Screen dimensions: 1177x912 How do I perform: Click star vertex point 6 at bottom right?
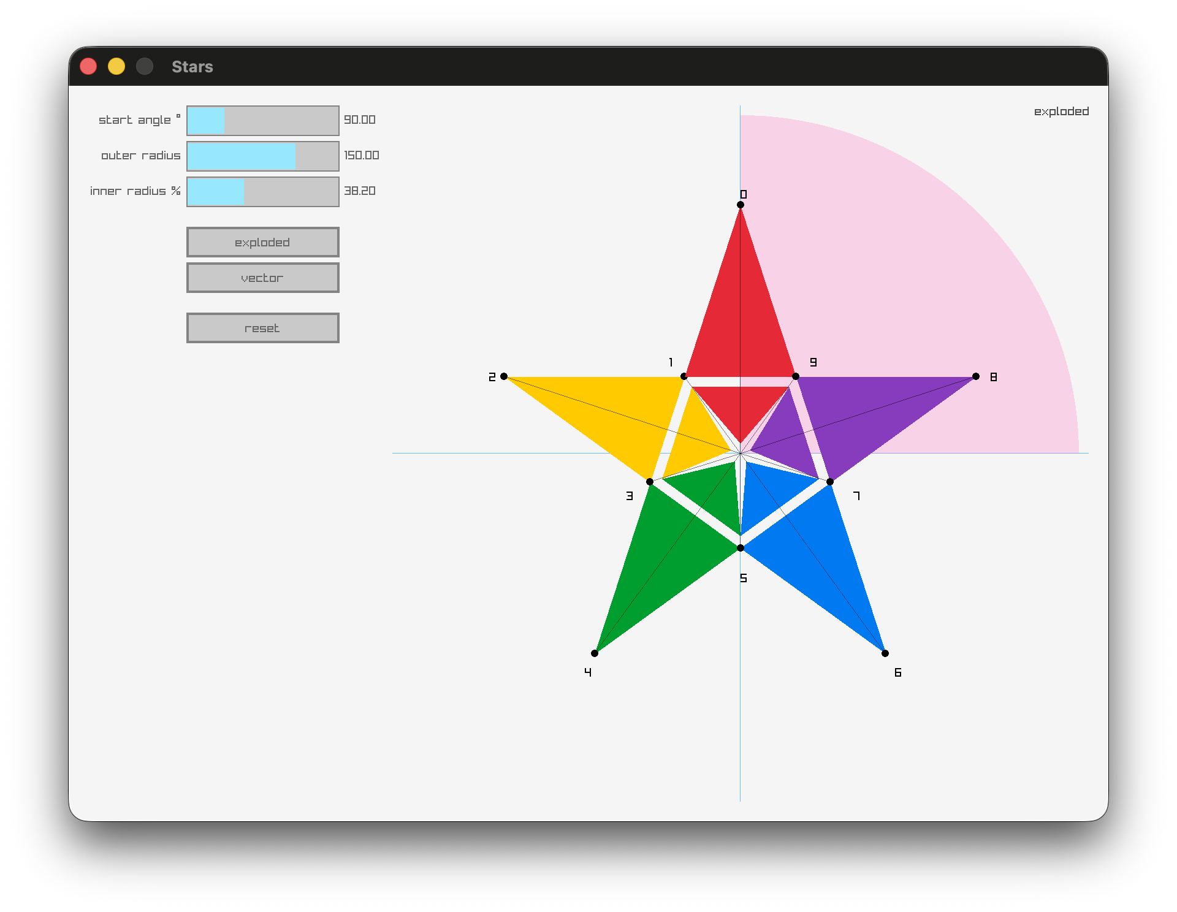pos(885,653)
